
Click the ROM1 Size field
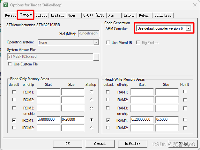[x=73, y=92]
